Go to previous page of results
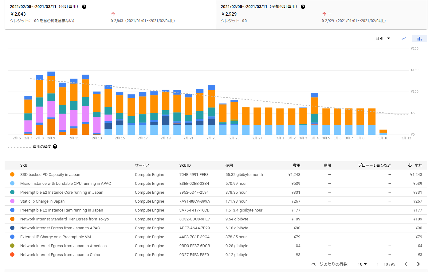The width and height of the screenshot is (428, 272). click(406, 264)
